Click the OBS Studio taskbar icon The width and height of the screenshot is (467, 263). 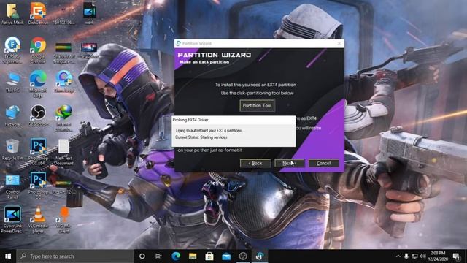click(x=243, y=256)
